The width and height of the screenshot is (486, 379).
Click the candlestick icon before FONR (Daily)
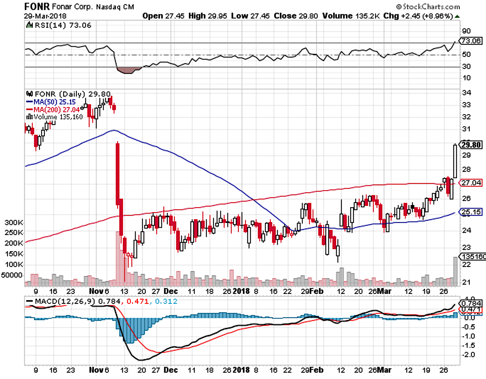(30, 94)
